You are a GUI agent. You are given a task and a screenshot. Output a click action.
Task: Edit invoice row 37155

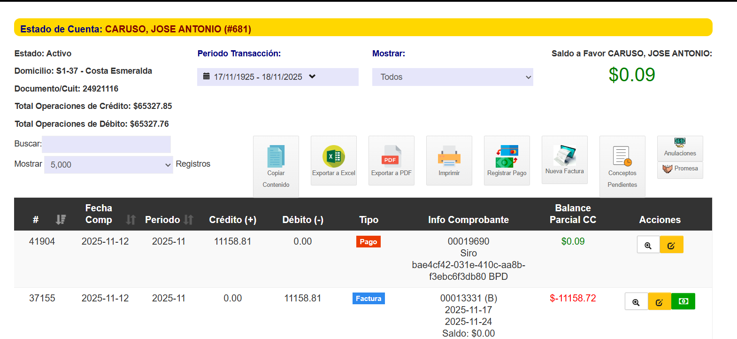[659, 302]
